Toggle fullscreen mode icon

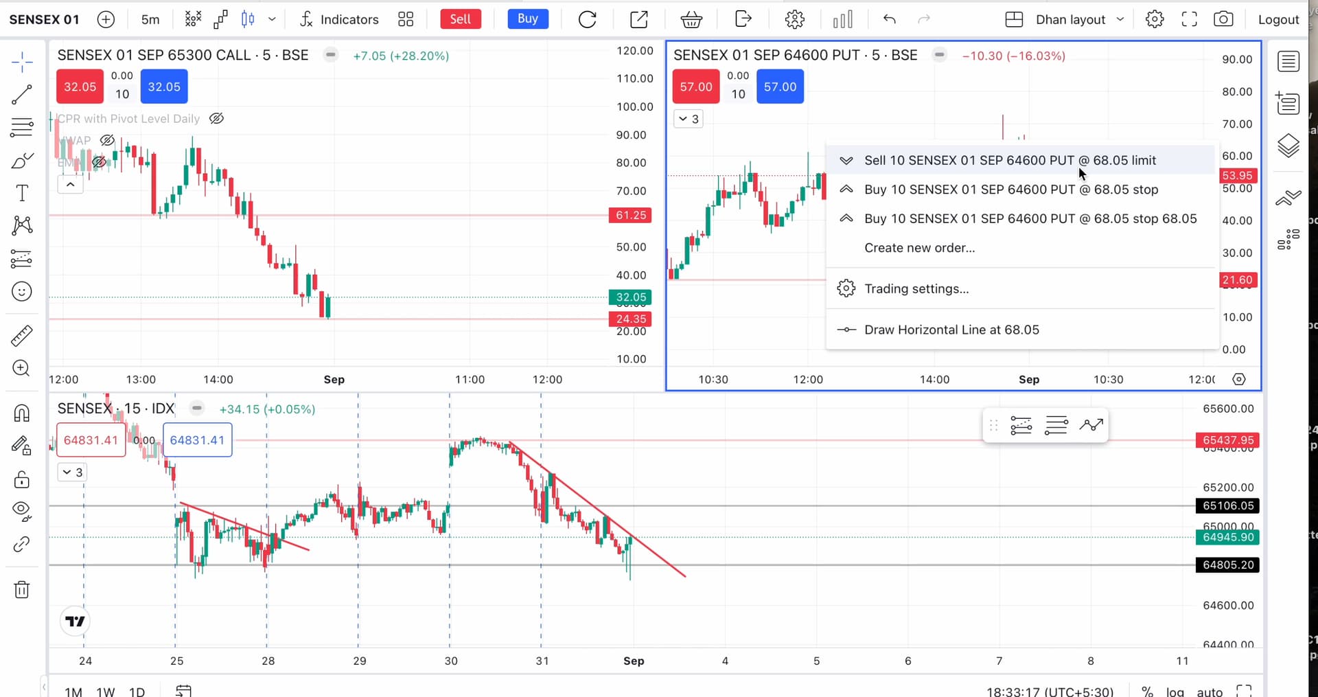1189,19
